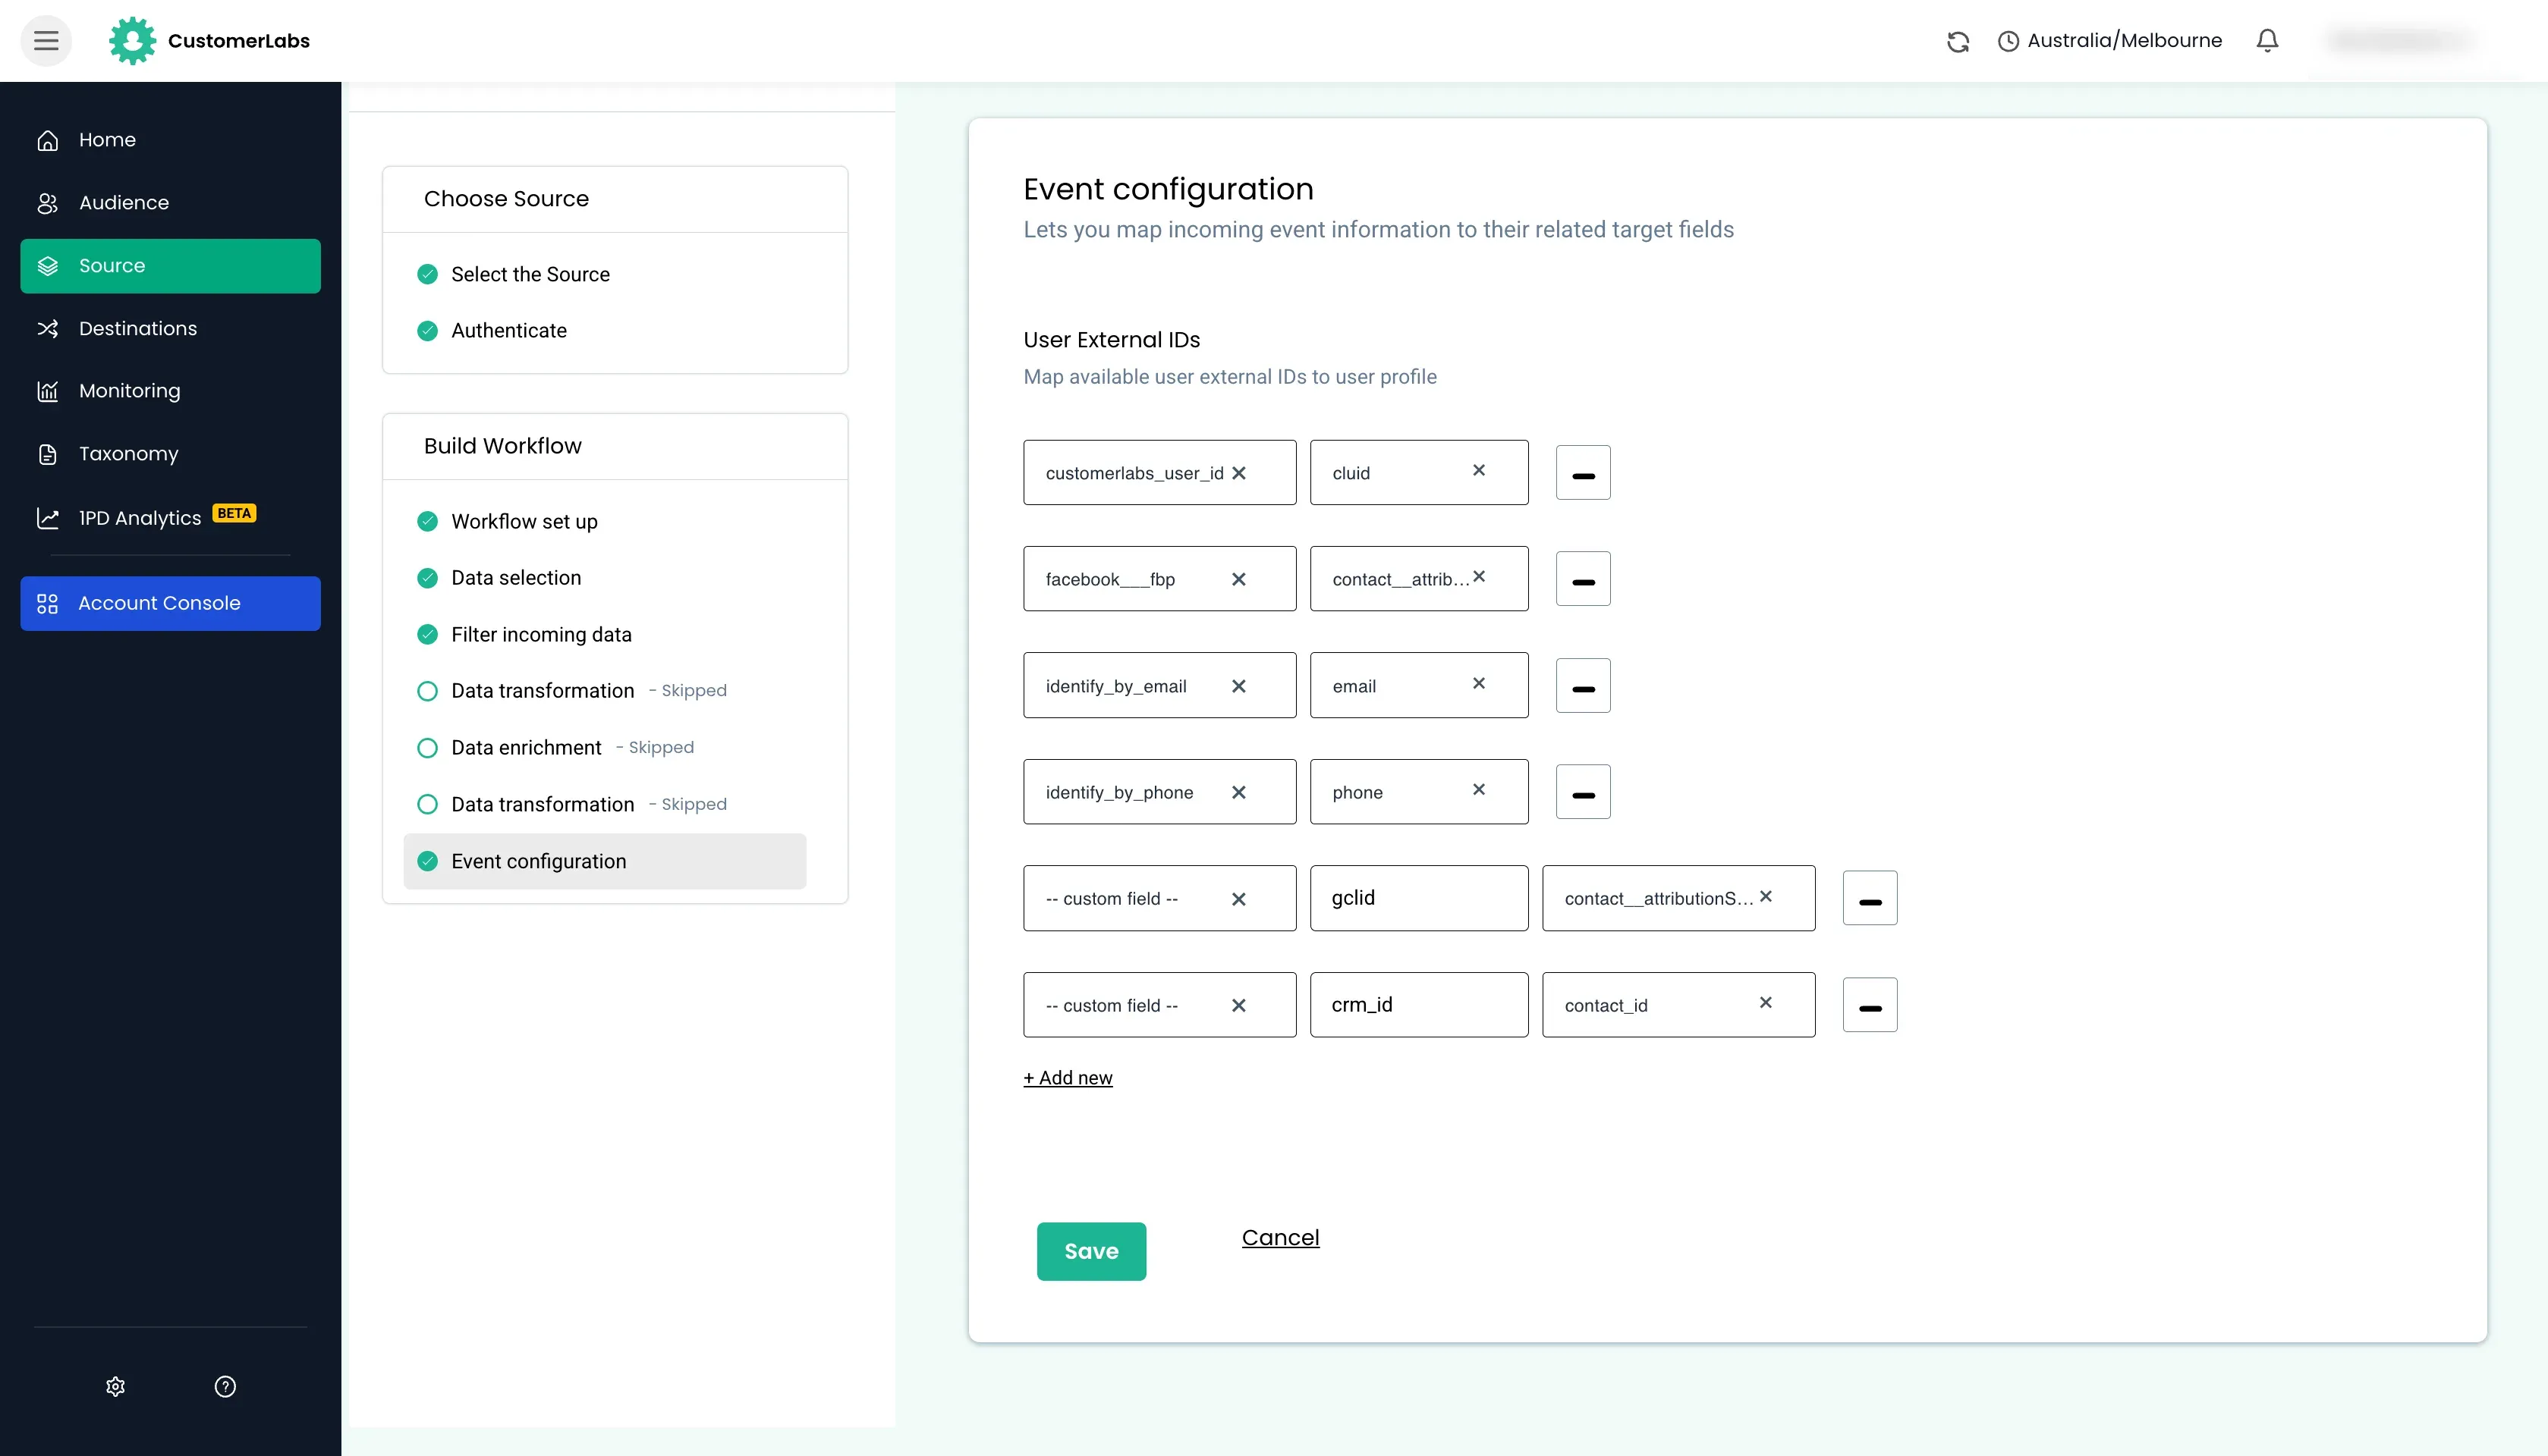2548x1456 pixels.
Task: Open Account Console
Action: (x=170, y=603)
